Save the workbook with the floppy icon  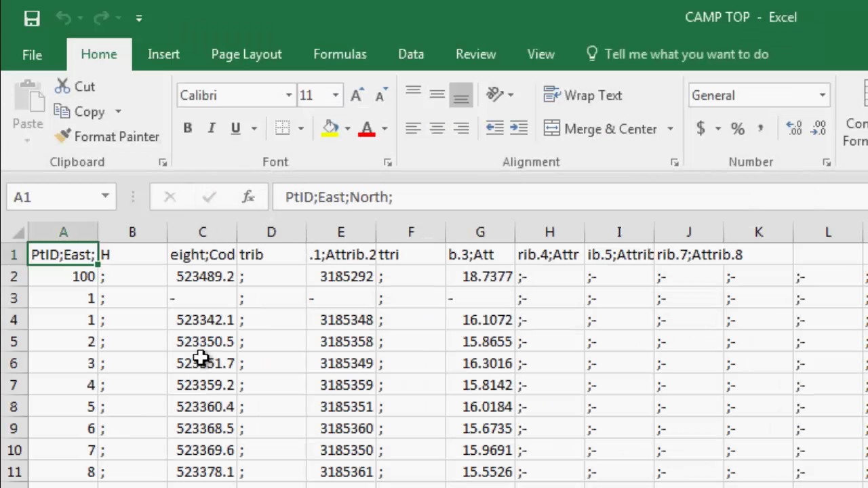tap(32, 18)
